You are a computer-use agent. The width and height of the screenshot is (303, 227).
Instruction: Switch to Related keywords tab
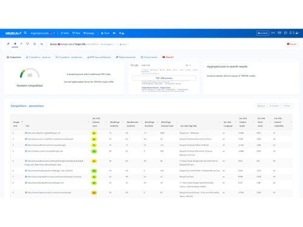coord(125,58)
